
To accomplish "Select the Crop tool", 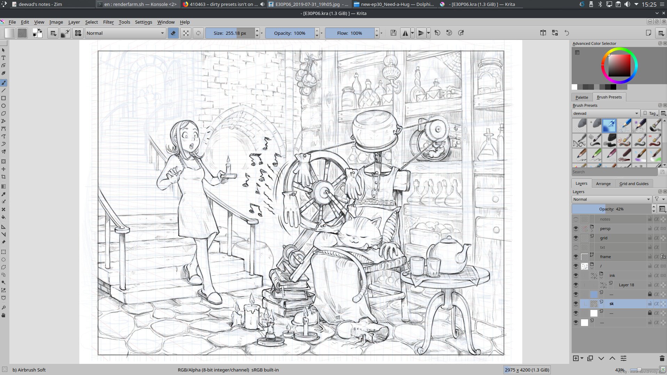I will pyautogui.click(x=3, y=177).
